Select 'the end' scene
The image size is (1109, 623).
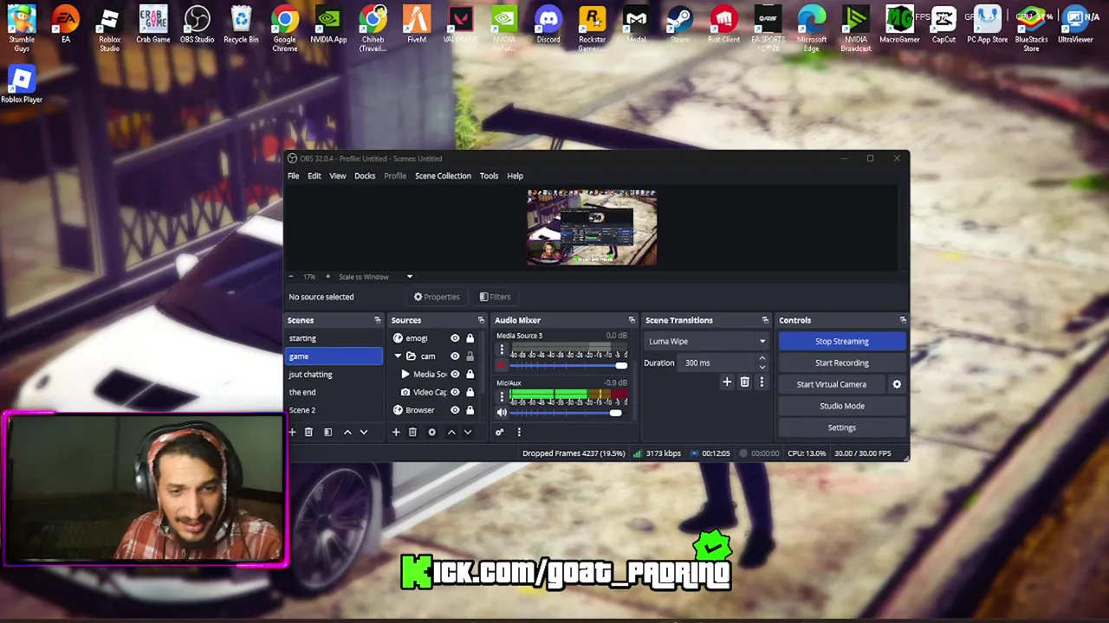click(x=334, y=392)
